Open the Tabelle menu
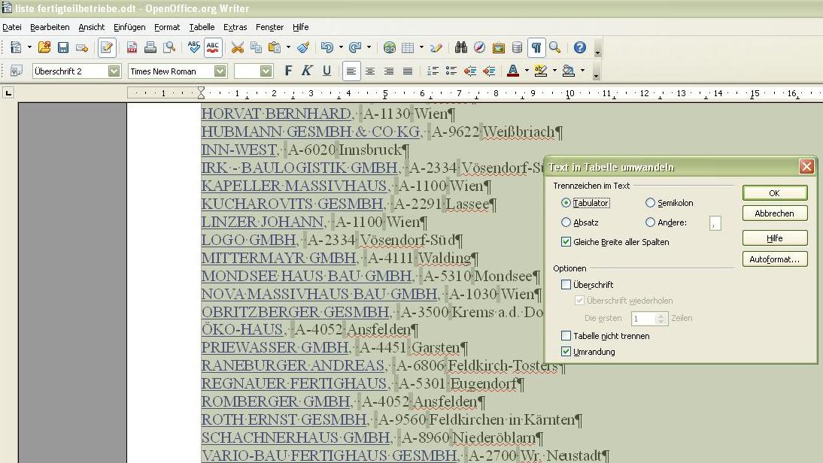 [x=202, y=27]
